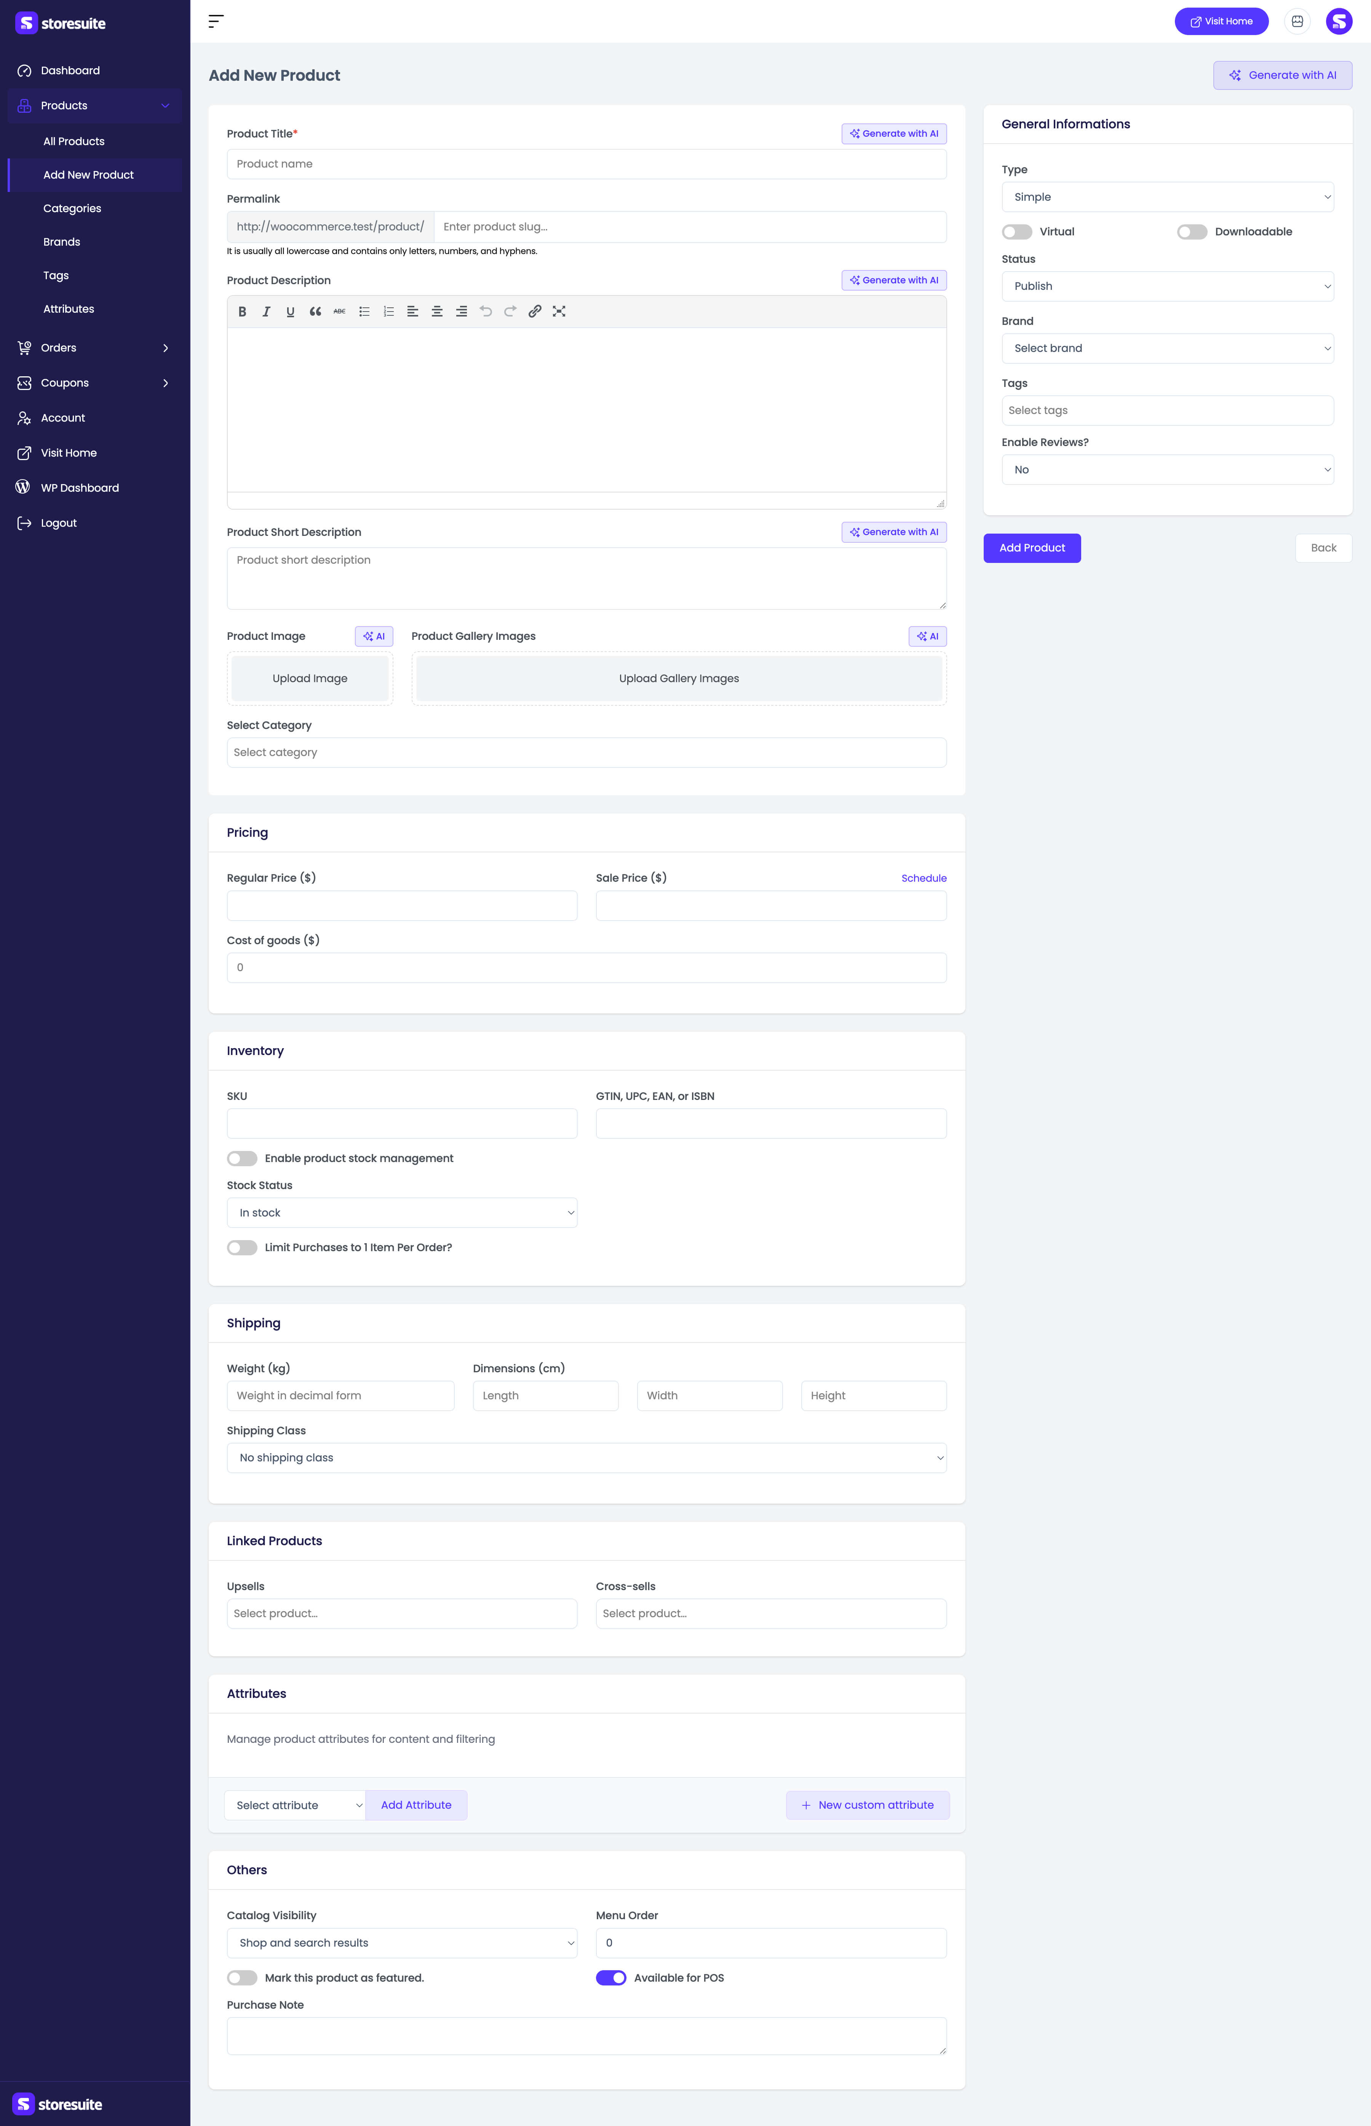Generate short description with AI
This screenshot has width=1371, height=2126.
coord(894,532)
